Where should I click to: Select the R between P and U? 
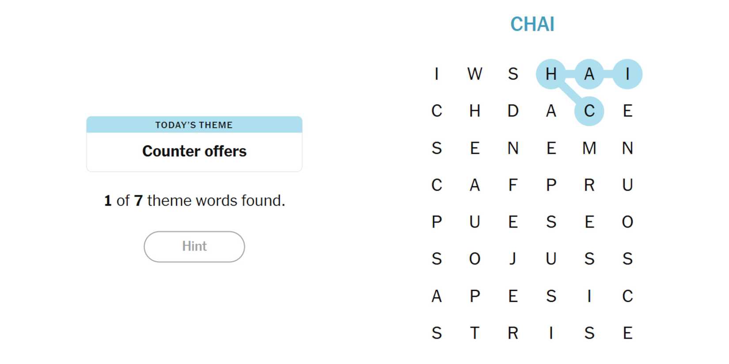[589, 185]
